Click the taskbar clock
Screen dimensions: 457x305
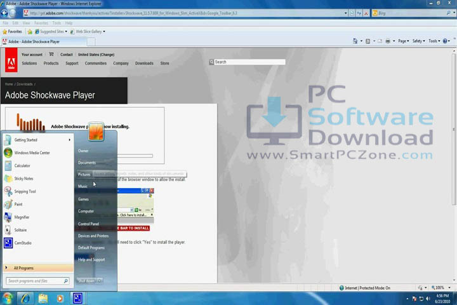(442, 299)
